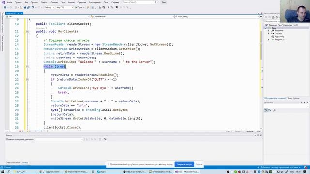Click the Undo toolbar icon

(33, 8)
